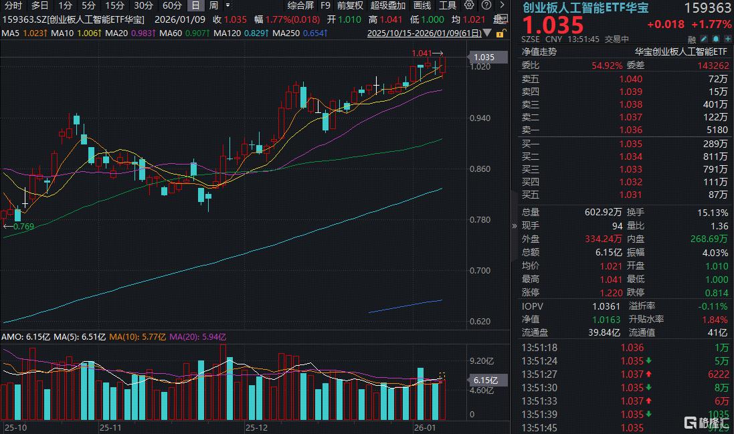Click the VIP badge icon near 量
Image resolution: width=734 pixels, height=434 pixels.
[x=502, y=18]
